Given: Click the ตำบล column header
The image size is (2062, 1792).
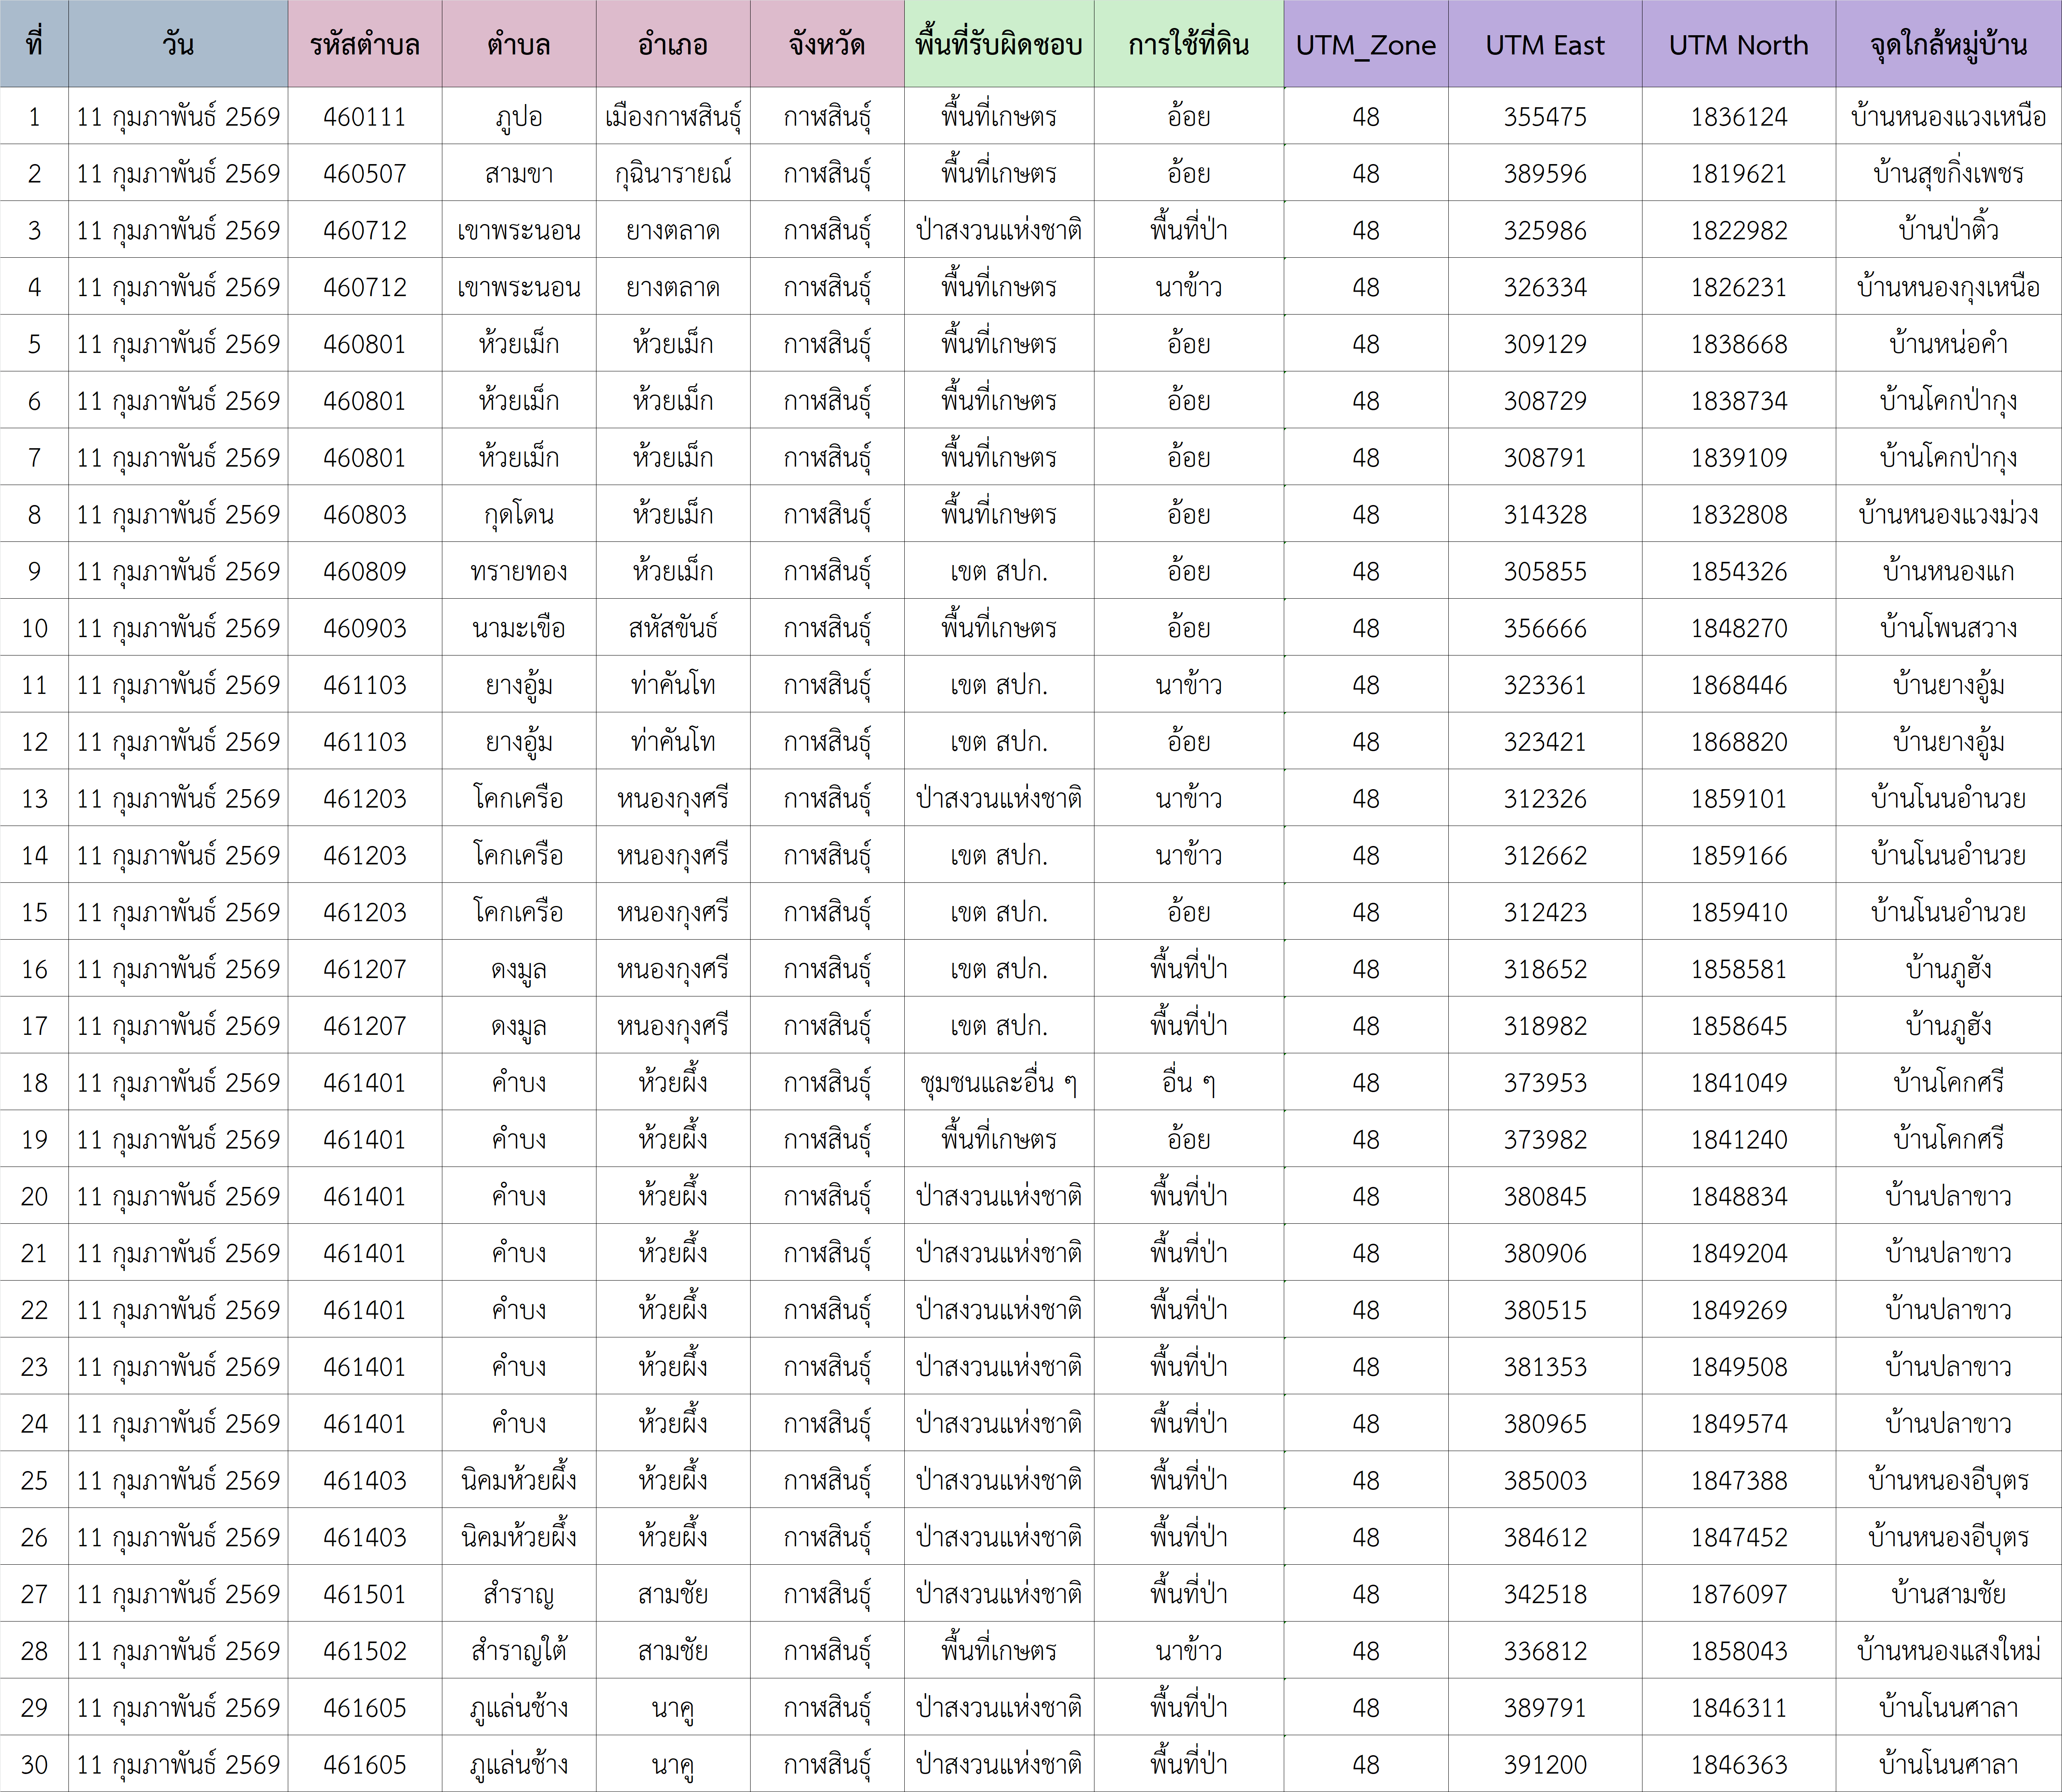Looking at the screenshot, I should (518, 45).
